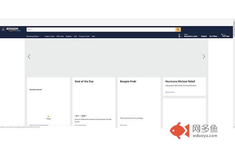Screen dimensions: 235x147
Task: Click See your browsing history link
Action: click(39, 125)
